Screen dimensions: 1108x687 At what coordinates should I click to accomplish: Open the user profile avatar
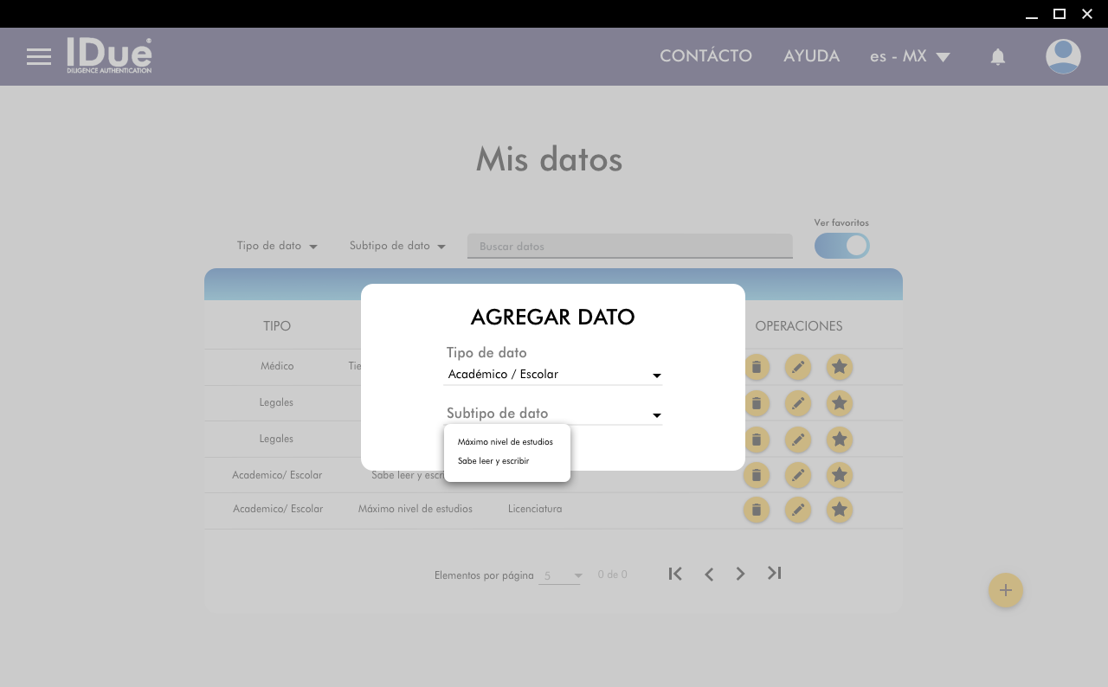[x=1063, y=57]
